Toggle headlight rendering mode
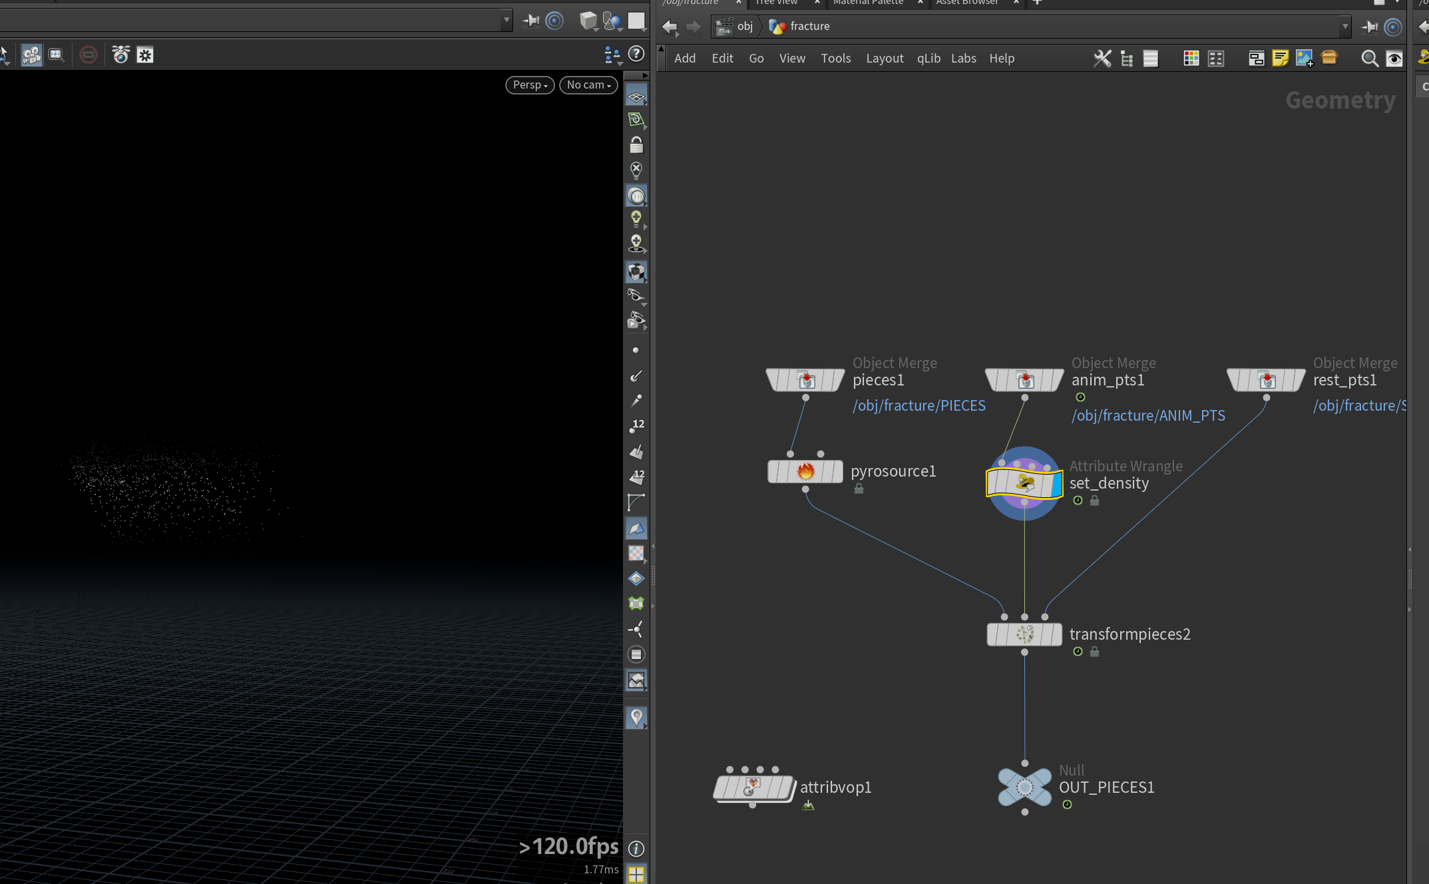Image resolution: width=1429 pixels, height=884 pixels. [636, 196]
